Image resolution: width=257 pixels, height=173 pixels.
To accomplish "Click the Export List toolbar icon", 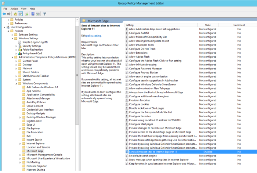I will click(26, 14).
